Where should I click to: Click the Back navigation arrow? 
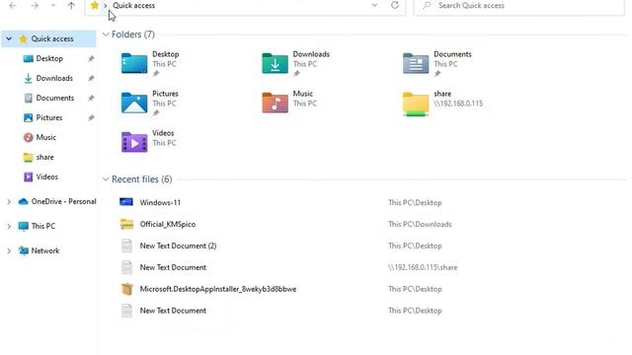[13, 6]
